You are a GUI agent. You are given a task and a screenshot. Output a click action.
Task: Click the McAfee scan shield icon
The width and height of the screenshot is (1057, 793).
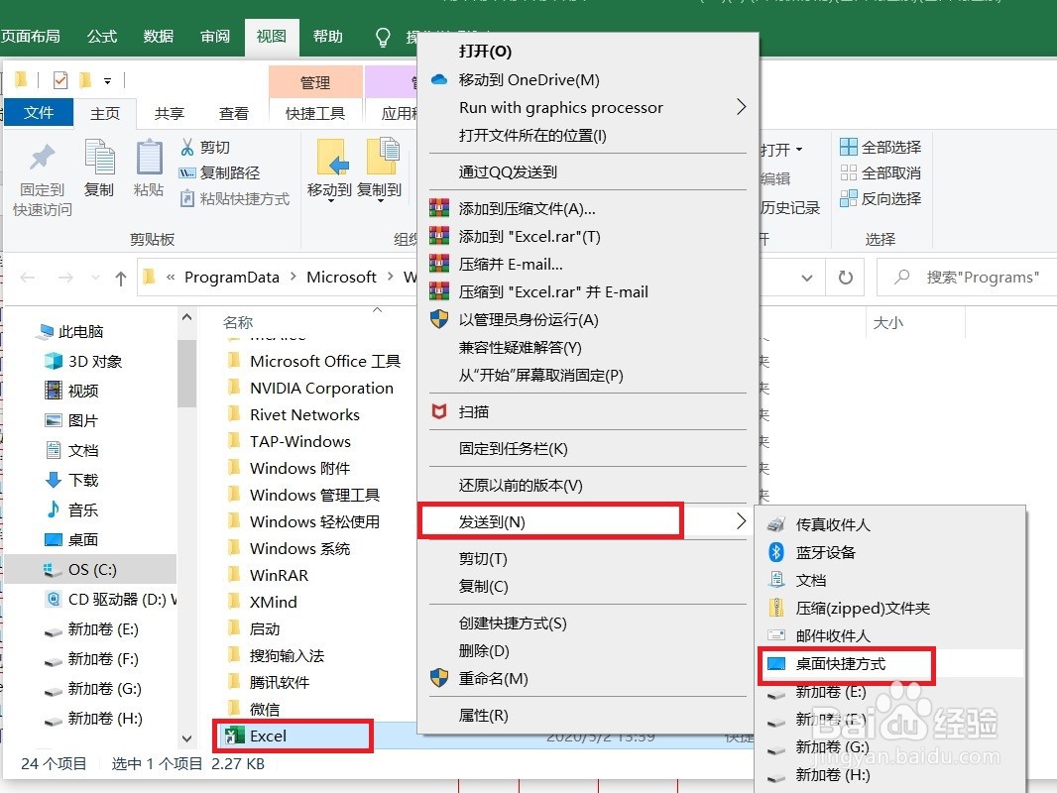pyautogui.click(x=439, y=411)
